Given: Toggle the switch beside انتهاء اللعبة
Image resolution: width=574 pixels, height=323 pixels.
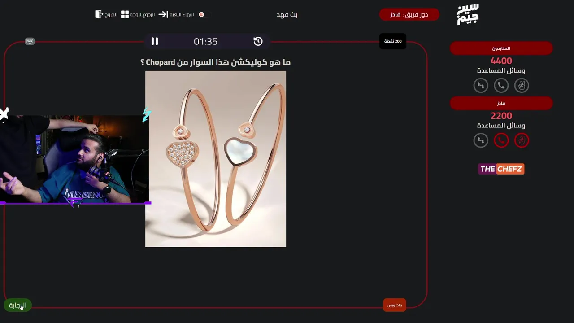Looking at the screenshot, I should click(x=204, y=14).
